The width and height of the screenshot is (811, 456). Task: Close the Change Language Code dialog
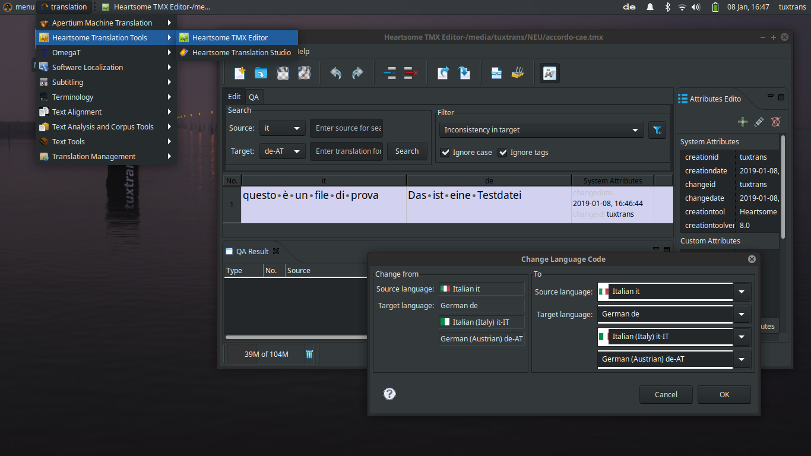point(752,259)
